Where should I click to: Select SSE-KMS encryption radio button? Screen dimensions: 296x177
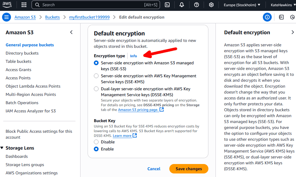[x=96, y=76]
